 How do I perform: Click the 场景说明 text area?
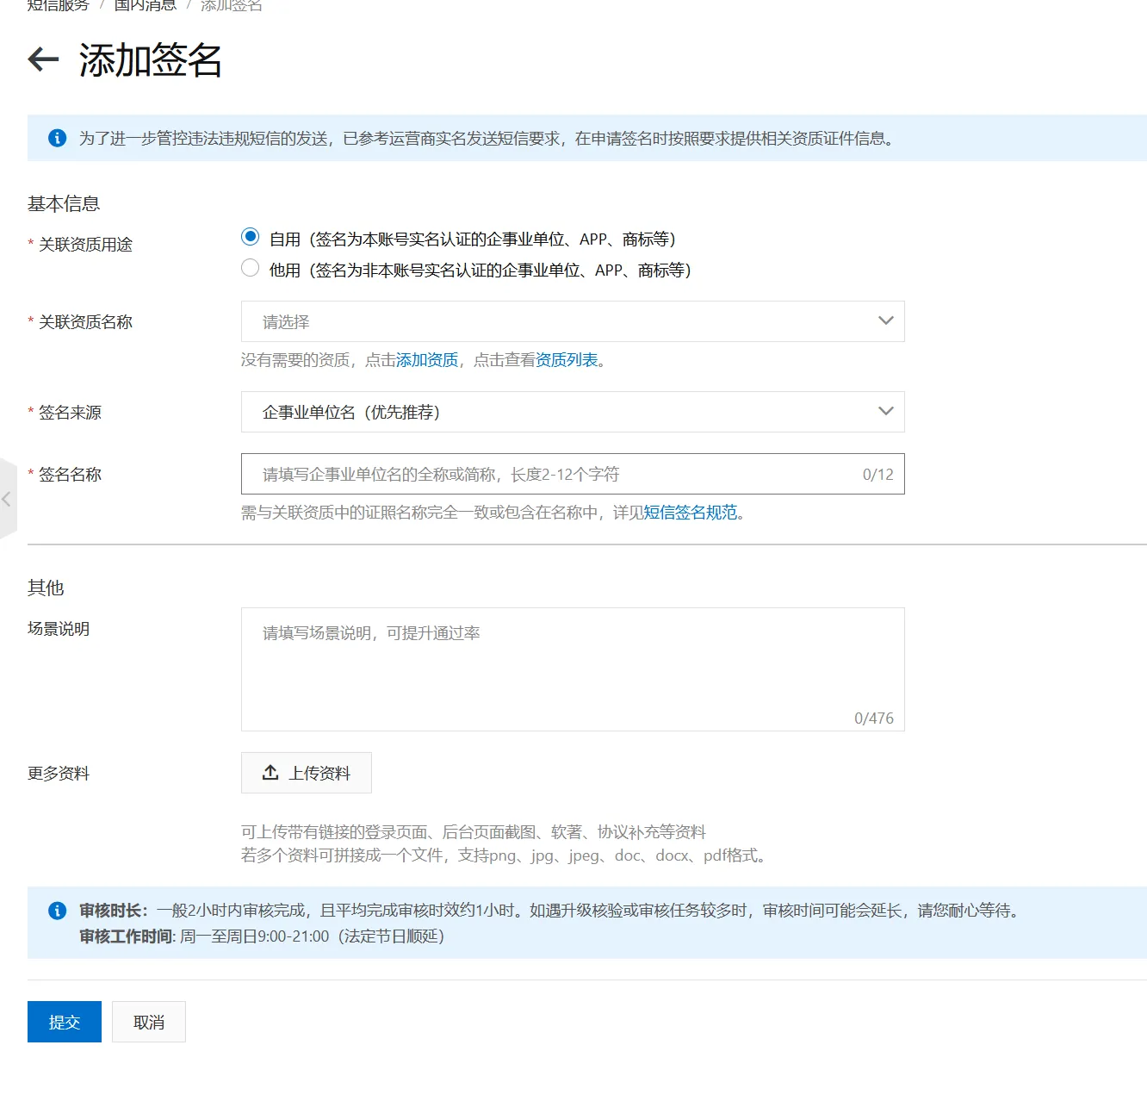point(573,669)
